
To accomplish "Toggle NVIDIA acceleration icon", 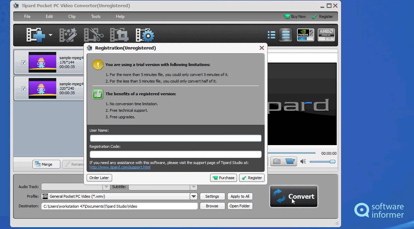I will (x=306, y=35).
